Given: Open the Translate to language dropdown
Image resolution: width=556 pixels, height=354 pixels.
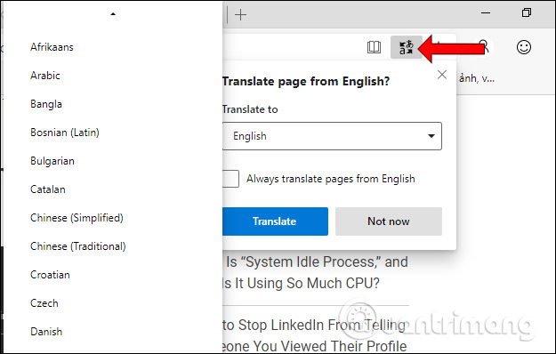Looking at the screenshot, I should point(332,136).
